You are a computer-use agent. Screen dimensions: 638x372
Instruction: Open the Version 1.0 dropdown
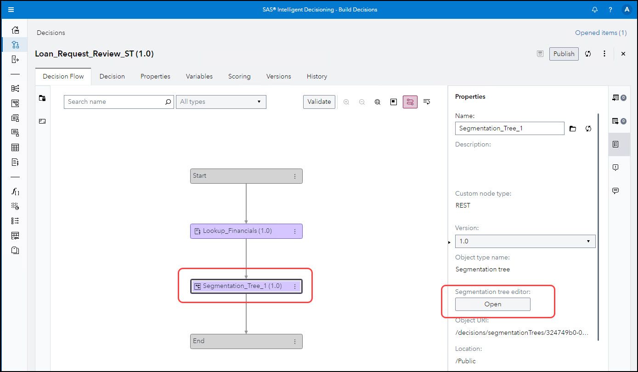(x=525, y=241)
